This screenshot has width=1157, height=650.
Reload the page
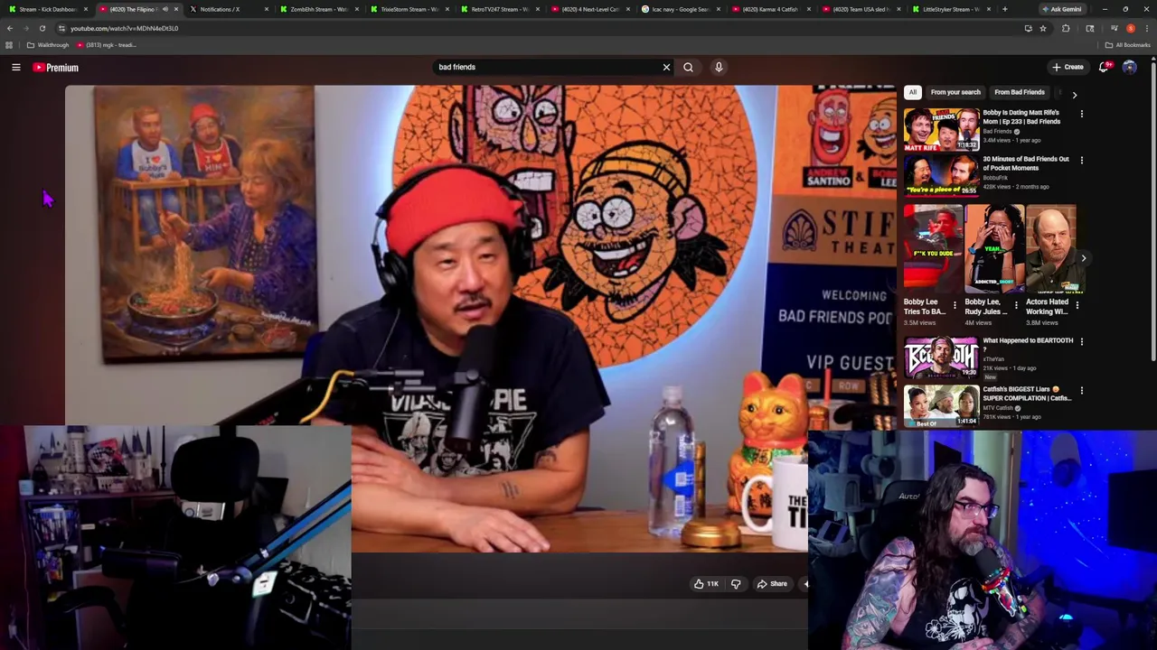click(x=42, y=28)
